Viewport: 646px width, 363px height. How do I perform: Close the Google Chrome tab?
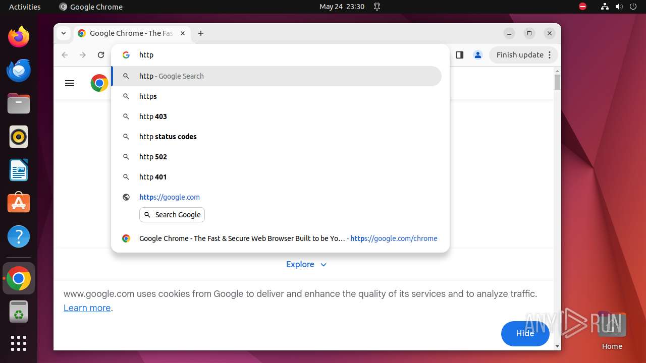pyautogui.click(x=183, y=33)
